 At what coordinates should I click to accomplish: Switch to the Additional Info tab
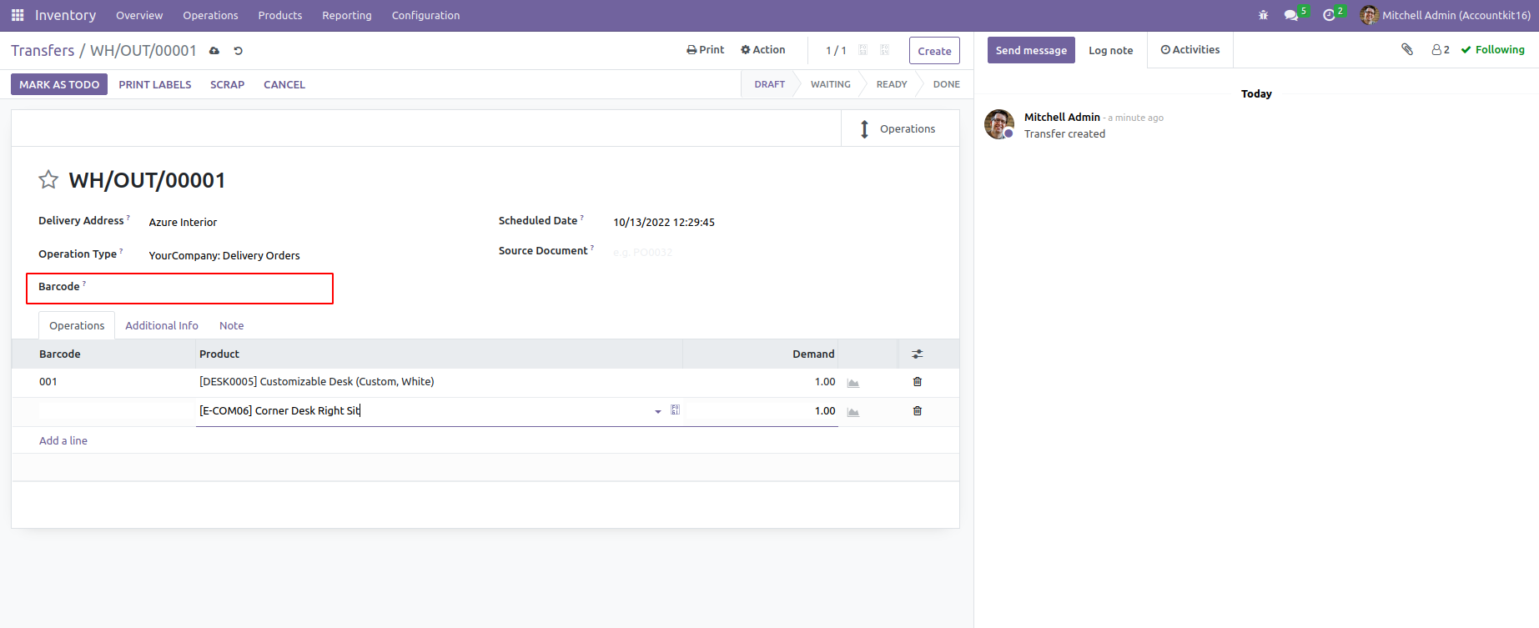pos(162,325)
